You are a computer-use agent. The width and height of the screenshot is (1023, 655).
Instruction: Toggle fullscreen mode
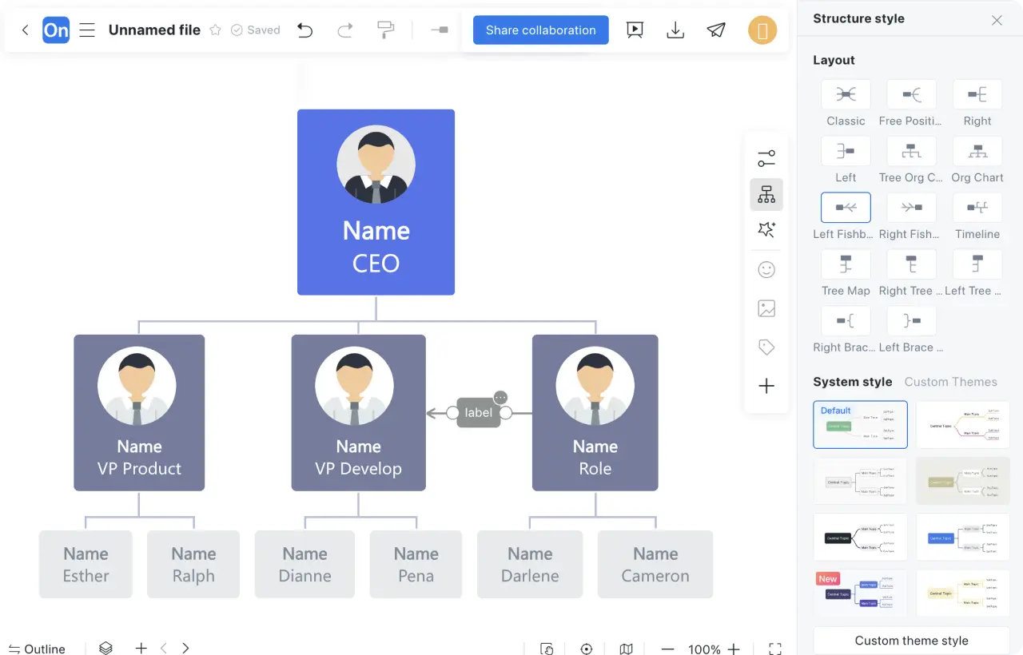[x=774, y=649]
